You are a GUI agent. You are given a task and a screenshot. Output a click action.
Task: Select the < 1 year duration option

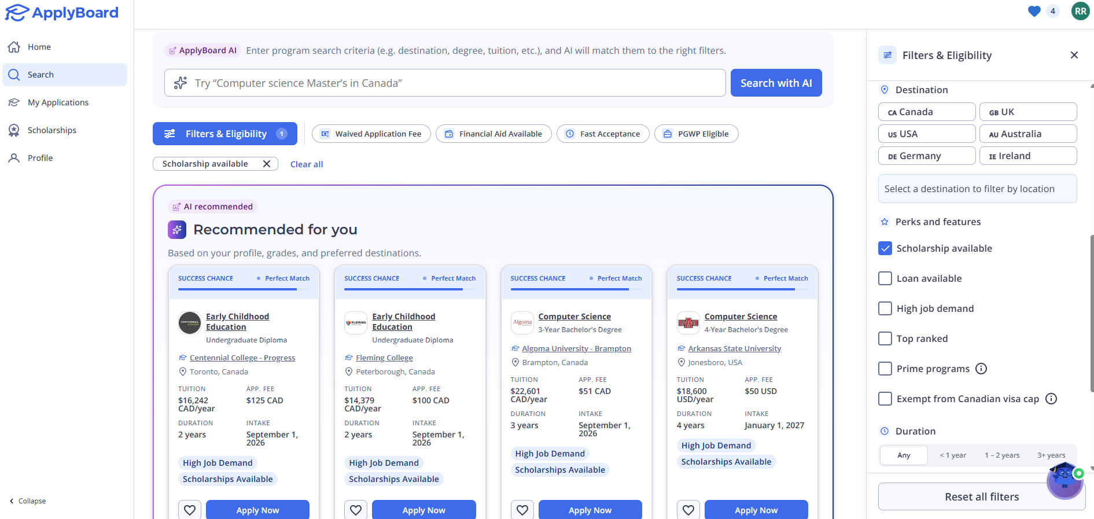click(953, 455)
